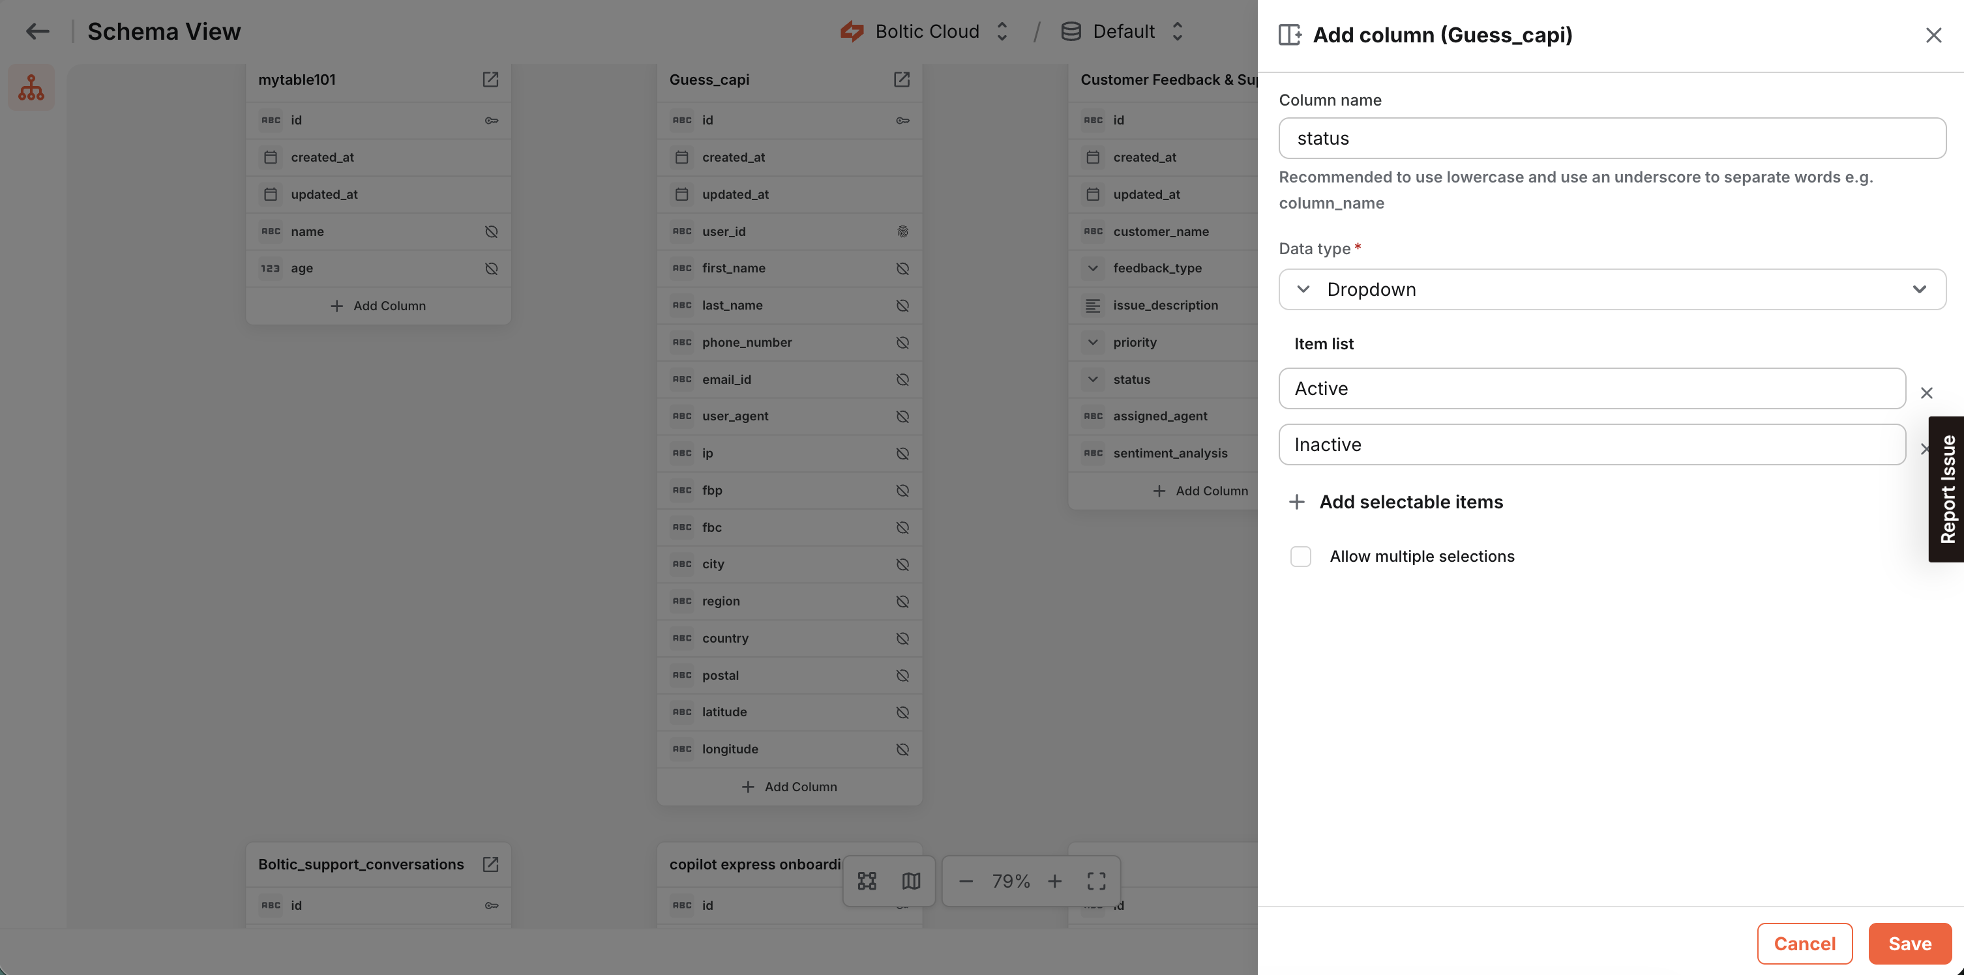Toggle visibility of the name column in mytable101

490,231
